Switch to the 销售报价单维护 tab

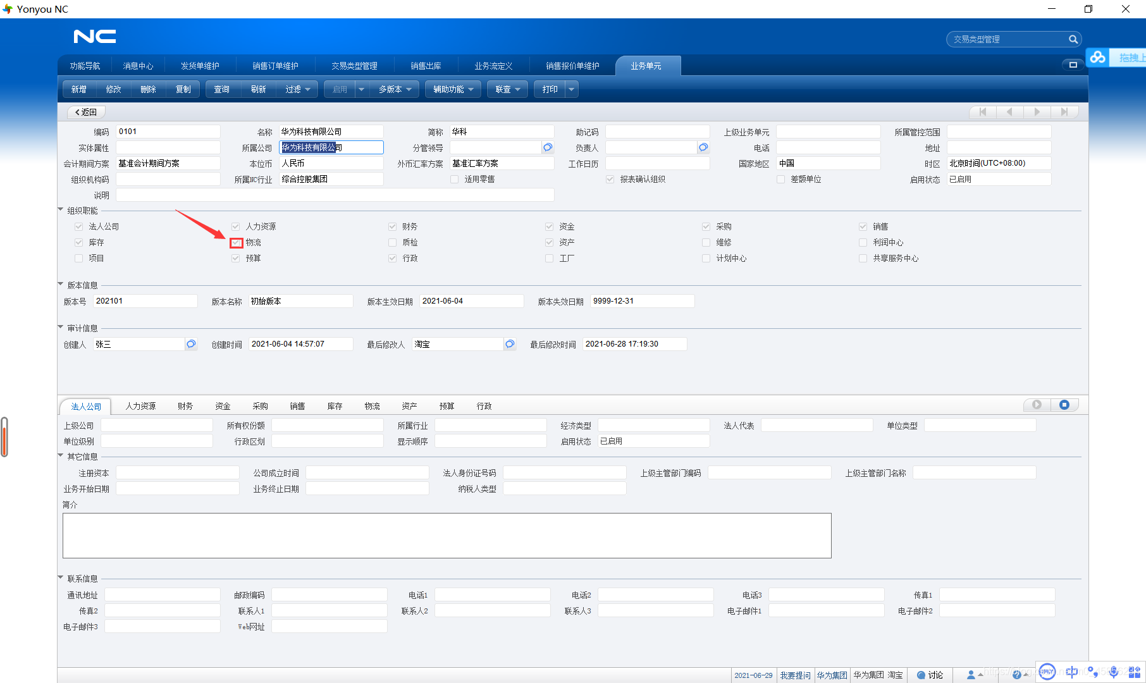pos(573,66)
